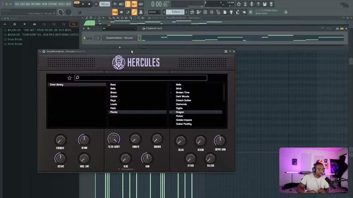The height and width of the screenshot is (198, 353).
Task: Open the HELP menu
Action: [69, 4]
